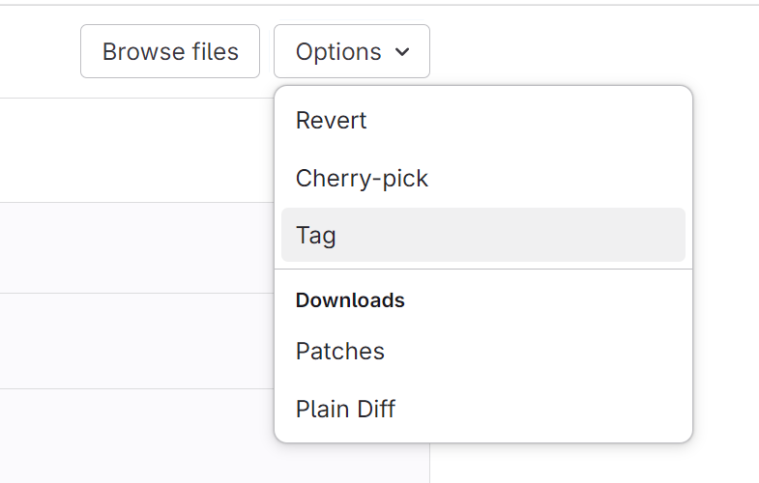Create a Tag for this commit
Viewport: 759px width, 483px height.
coord(316,235)
